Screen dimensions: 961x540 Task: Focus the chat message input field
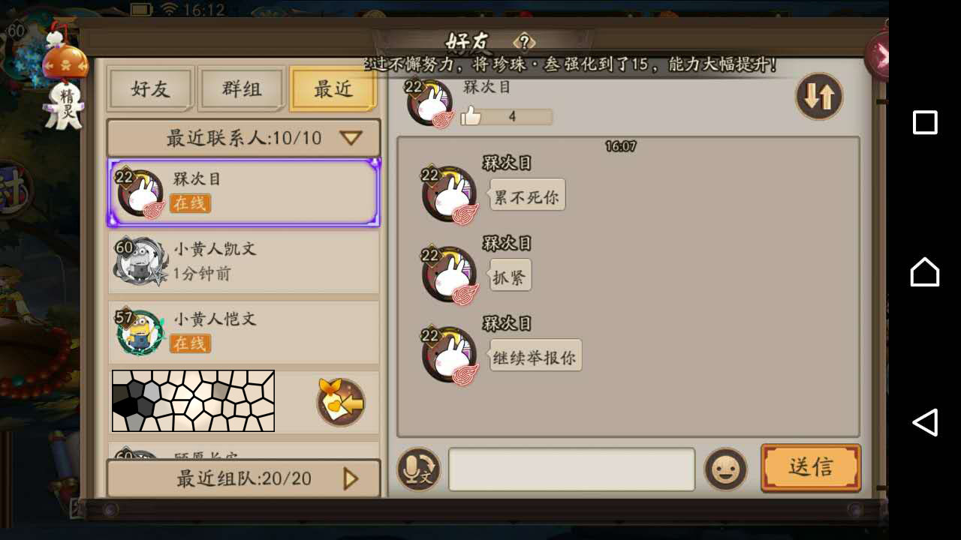[571, 469]
